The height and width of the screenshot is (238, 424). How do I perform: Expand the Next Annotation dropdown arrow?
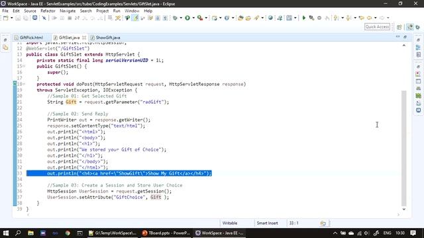click(x=343, y=18)
